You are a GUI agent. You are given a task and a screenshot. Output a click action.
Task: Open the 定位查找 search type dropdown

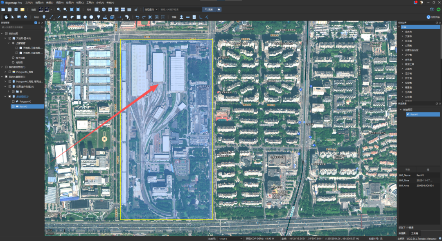tap(151, 9)
